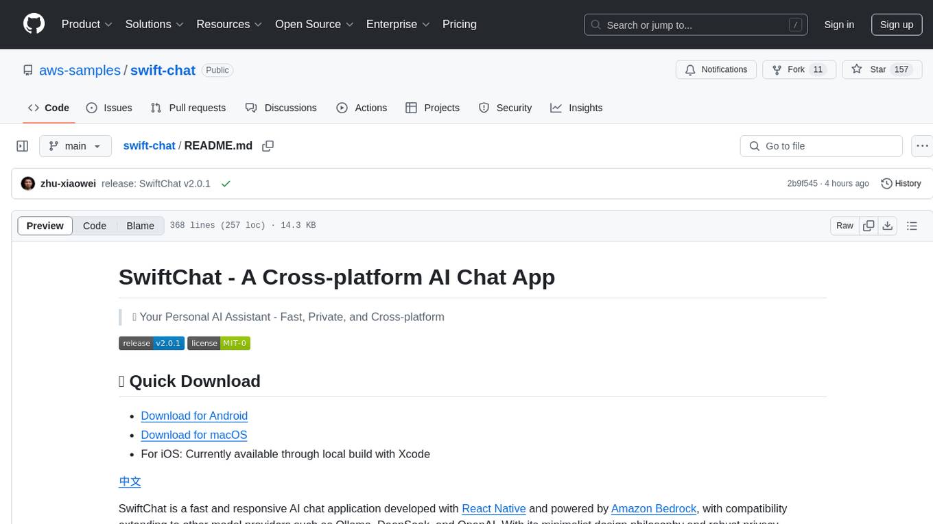Download the raw file
Image resolution: width=933 pixels, height=524 pixels.
pos(887,226)
